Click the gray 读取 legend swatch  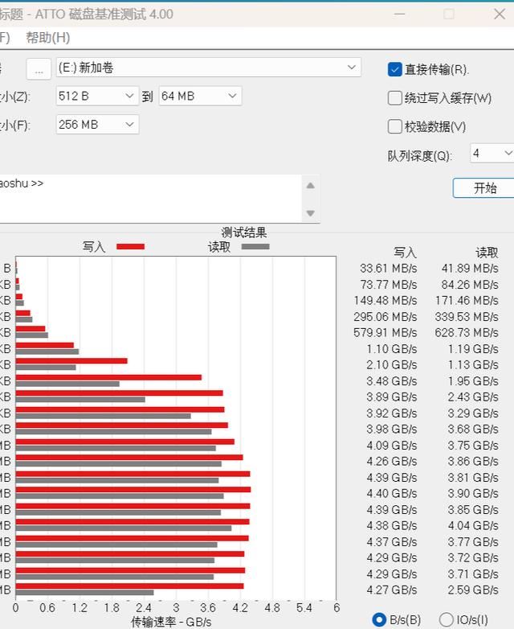[255, 246]
